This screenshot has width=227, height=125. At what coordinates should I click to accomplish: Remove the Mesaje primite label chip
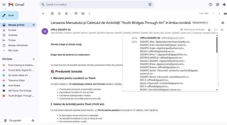click(207, 23)
